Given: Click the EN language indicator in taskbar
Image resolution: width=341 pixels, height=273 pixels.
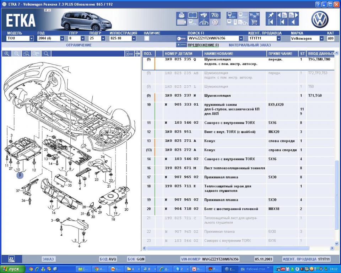Looking at the screenshot, I should (243, 269).
